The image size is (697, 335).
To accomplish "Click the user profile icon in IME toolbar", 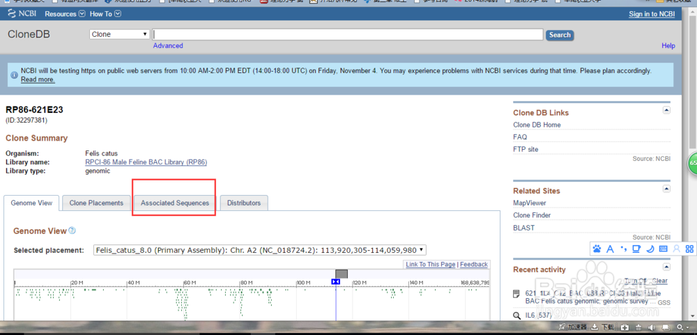I will pyautogui.click(x=677, y=249).
